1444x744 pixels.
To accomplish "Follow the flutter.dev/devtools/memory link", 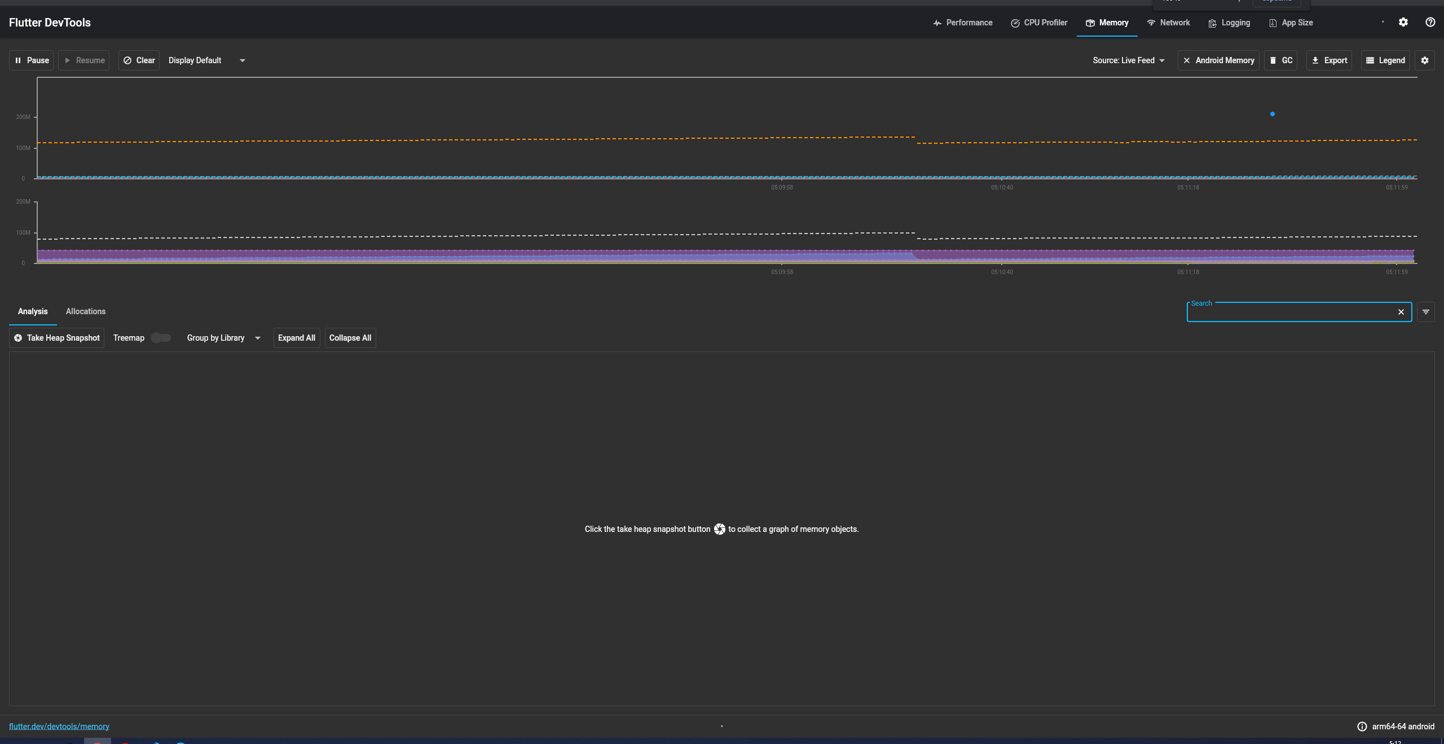I will (60, 726).
